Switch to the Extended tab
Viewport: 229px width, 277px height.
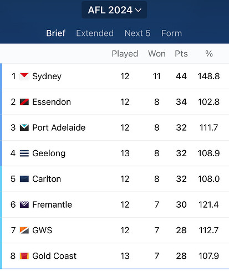[x=95, y=33]
